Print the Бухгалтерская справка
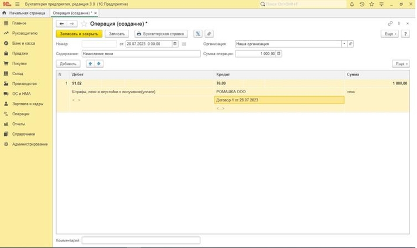 161,34
